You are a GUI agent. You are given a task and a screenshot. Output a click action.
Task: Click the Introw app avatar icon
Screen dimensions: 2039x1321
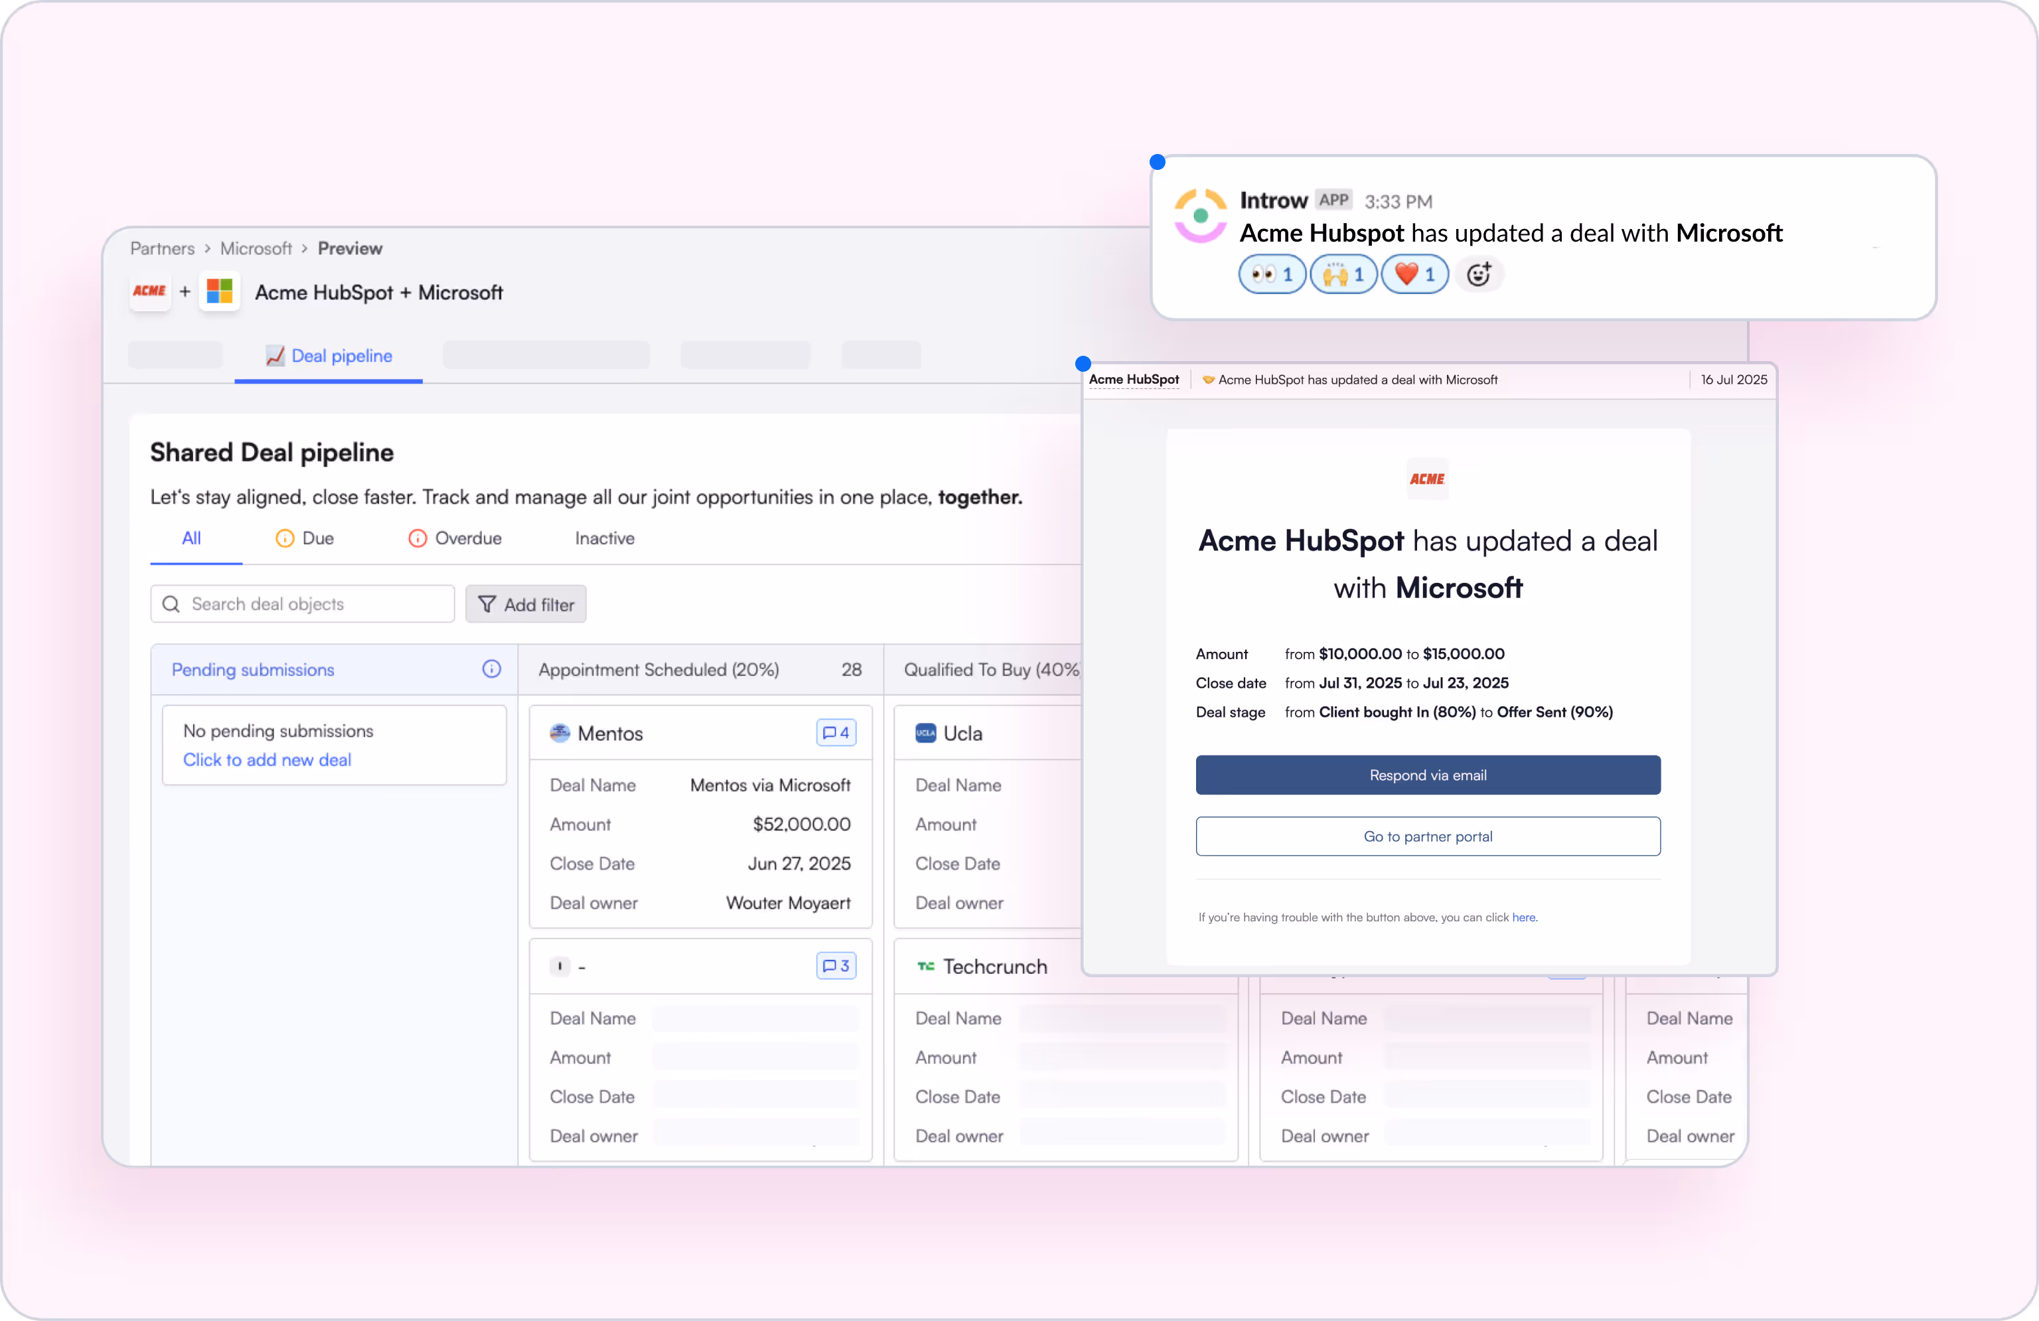[x=1200, y=216]
